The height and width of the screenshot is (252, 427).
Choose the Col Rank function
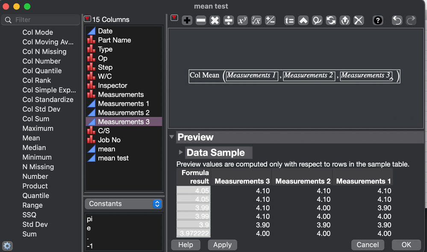(x=37, y=80)
